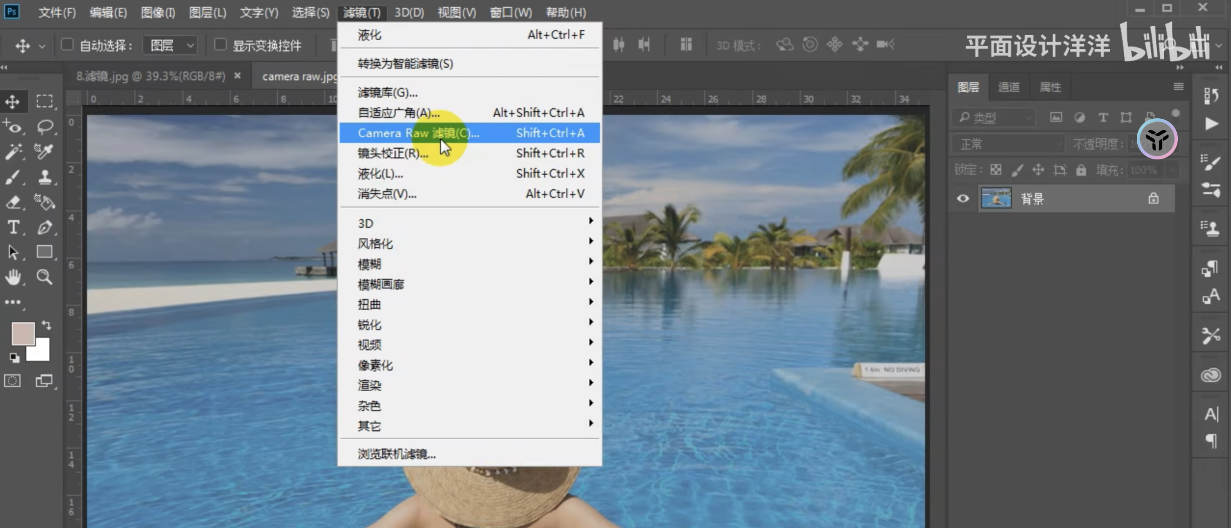Enable the 自动选择 checkbox
The width and height of the screenshot is (1231, 528).
pyautogui.click(x=67, y=45)
